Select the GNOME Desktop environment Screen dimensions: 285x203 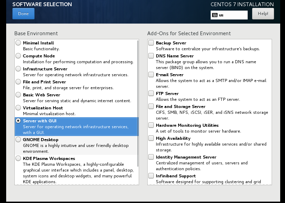(18, 139)
